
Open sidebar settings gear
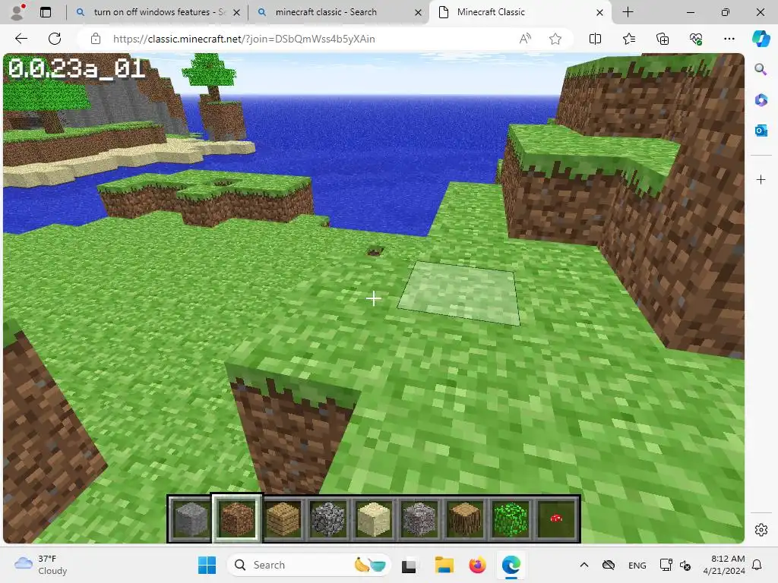[x=761, y=530]
